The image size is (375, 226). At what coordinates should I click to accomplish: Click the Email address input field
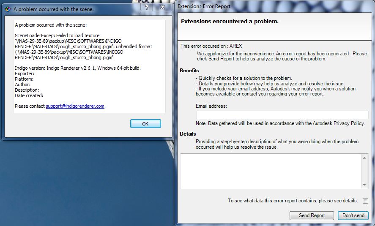pos(282,115)
